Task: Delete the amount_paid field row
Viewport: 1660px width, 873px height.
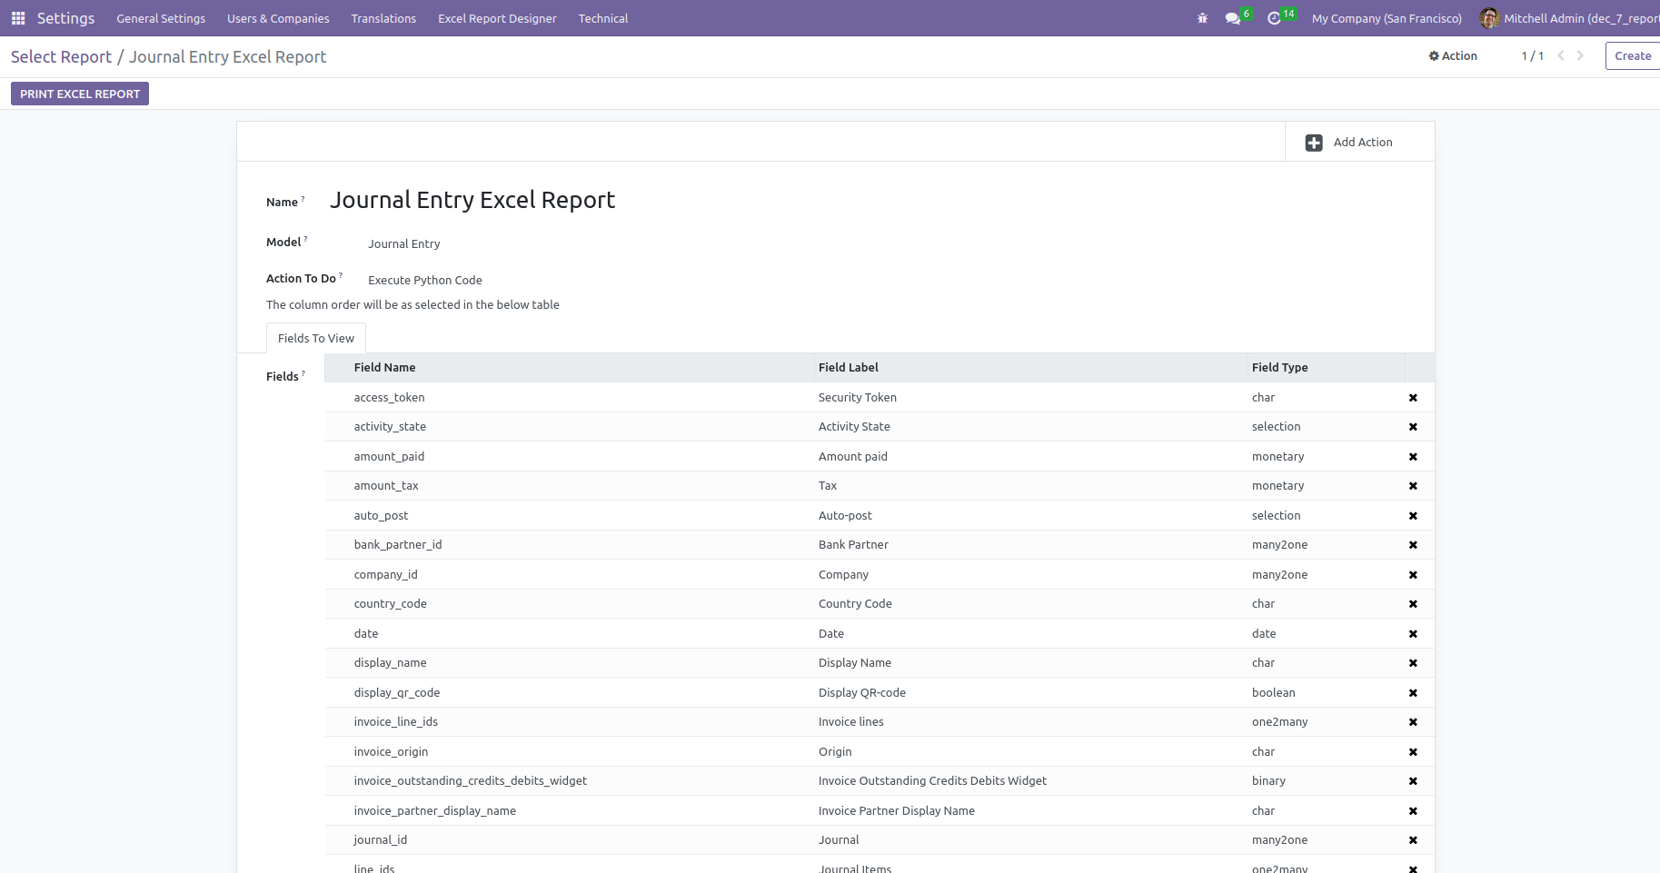Action: (x=1413, y=457)
